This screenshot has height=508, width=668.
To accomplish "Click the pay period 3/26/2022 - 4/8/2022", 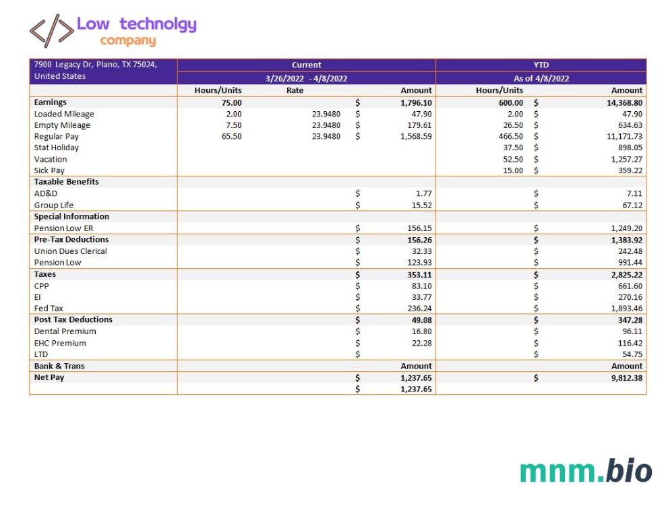I will point(306,78).
